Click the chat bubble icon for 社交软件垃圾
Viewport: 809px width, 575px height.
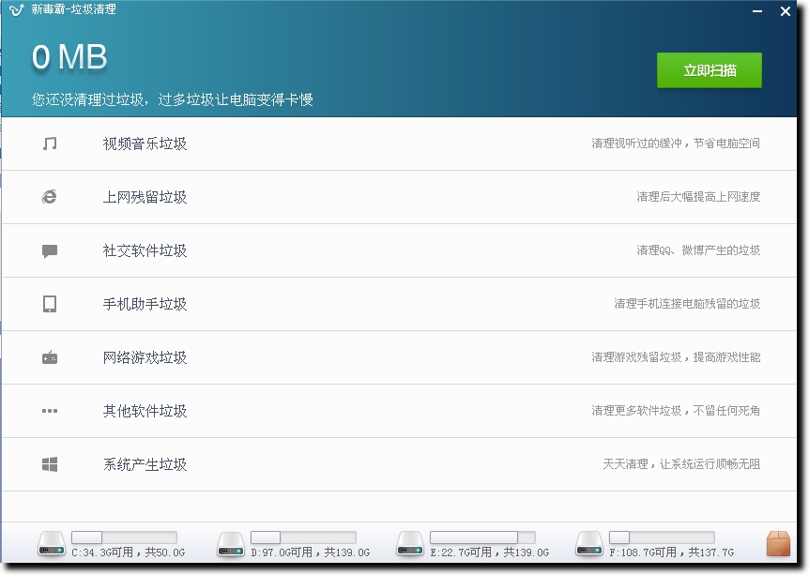click(x=50, y=251)
